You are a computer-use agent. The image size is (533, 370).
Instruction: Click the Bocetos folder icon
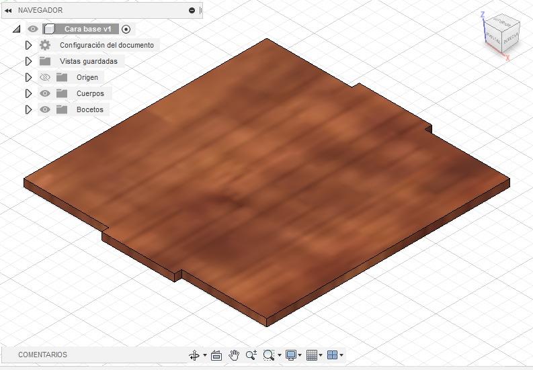tap(62, 109)
